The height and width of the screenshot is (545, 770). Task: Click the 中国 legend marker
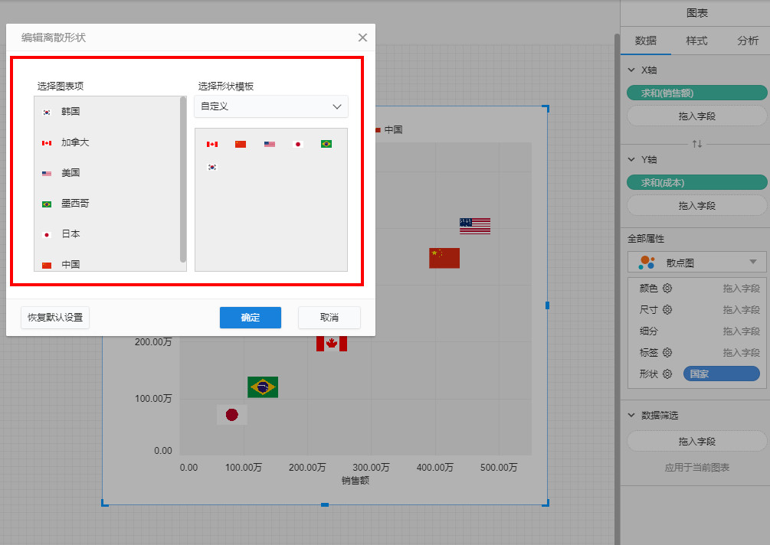tap(378, 130)
